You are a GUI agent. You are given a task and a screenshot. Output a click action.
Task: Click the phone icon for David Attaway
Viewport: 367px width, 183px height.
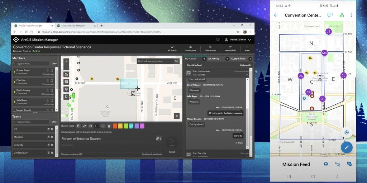[x=52, y=90]
